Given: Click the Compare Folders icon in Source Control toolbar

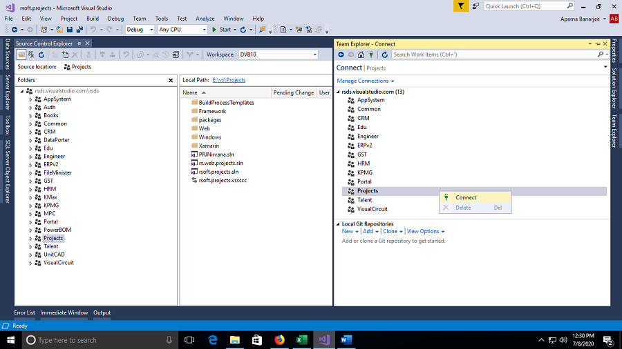Looking at the screenshot, I should click(176, 54).
